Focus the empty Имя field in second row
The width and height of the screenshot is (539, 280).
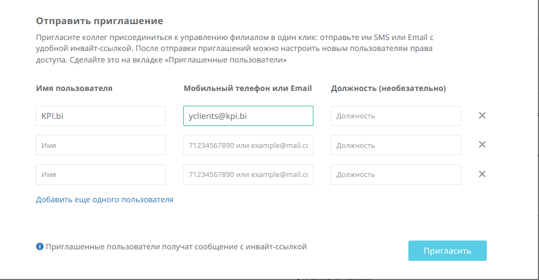[x=100, y=145]
